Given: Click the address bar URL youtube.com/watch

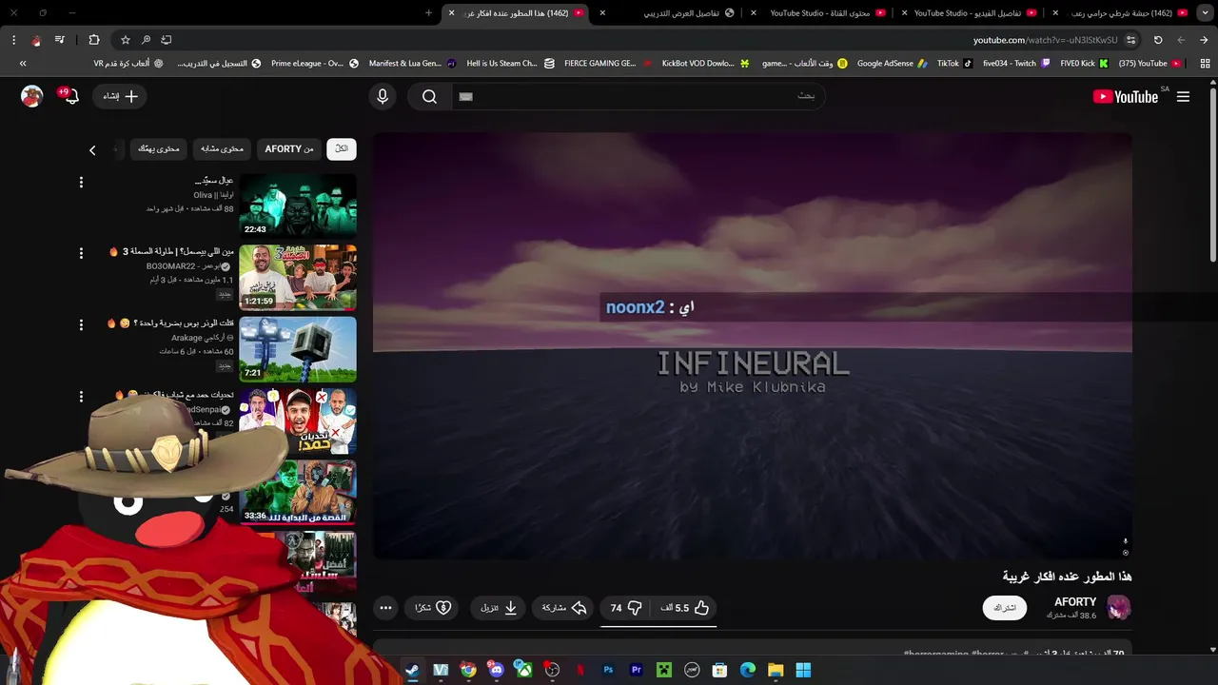Looking at the screenshot, I should 1045,40.
